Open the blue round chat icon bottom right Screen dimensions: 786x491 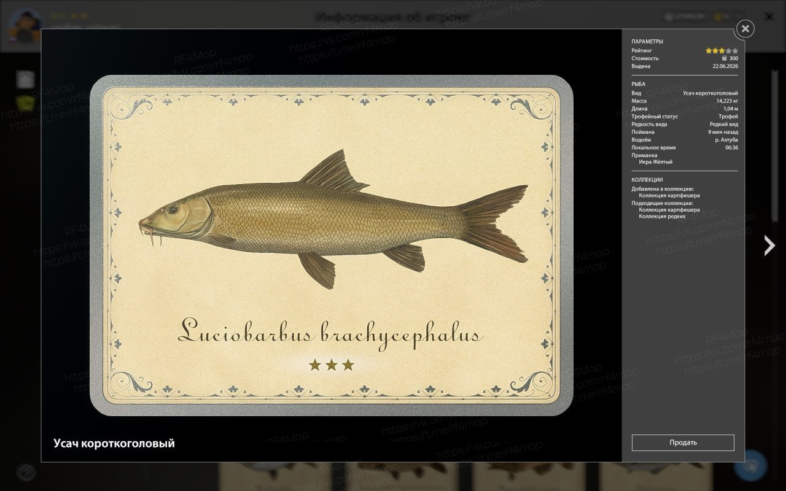pos(750,465)
